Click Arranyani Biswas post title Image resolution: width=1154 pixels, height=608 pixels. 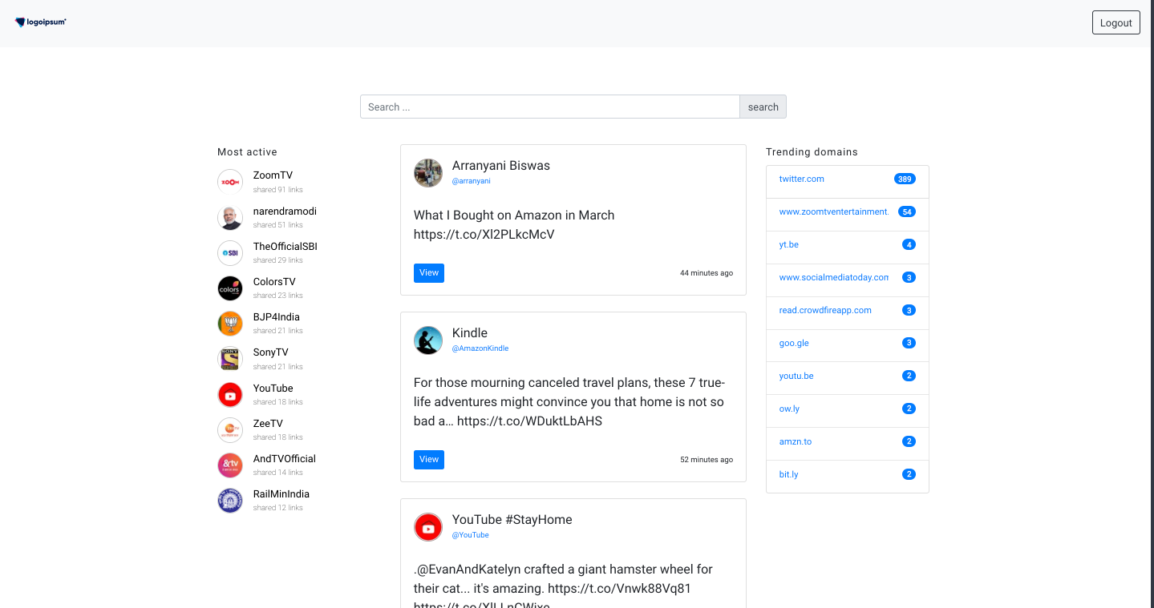[x=501, y=166]
